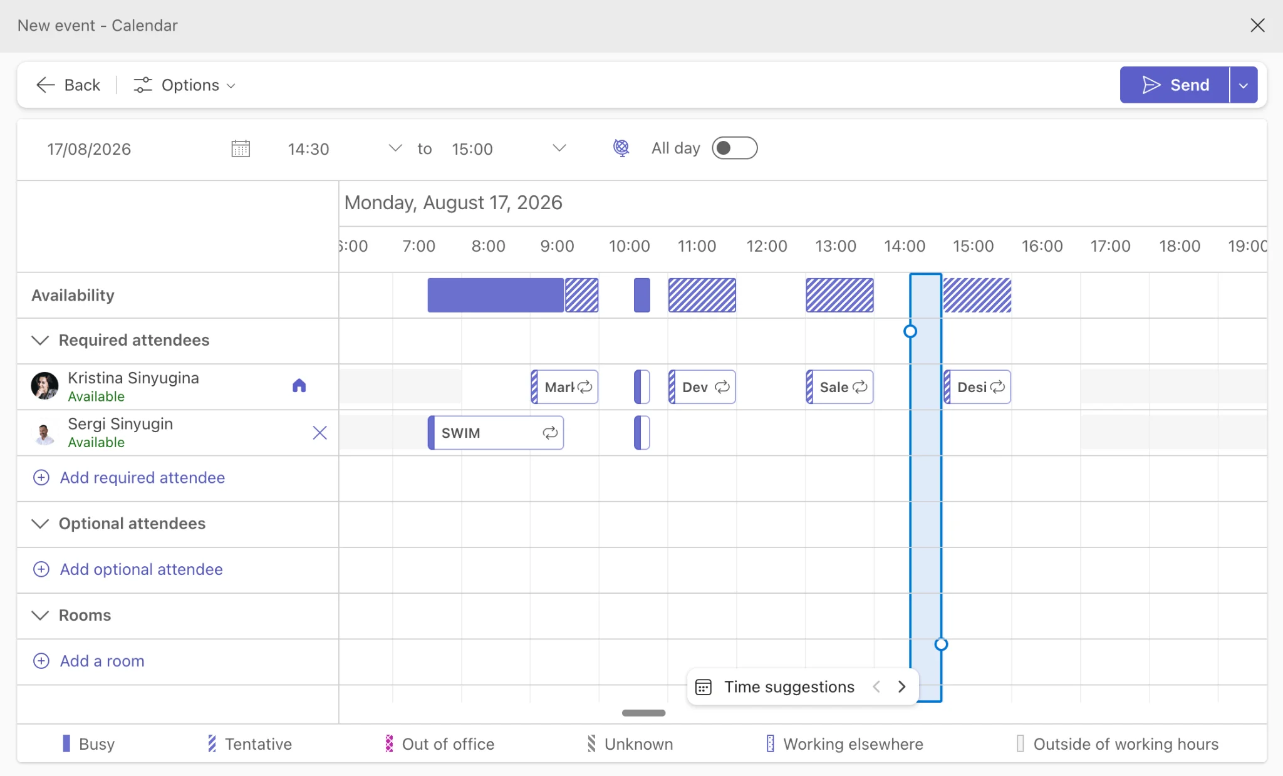
Task: Open Sergi's SWIM recurring event
Action: tap(496, 433)
